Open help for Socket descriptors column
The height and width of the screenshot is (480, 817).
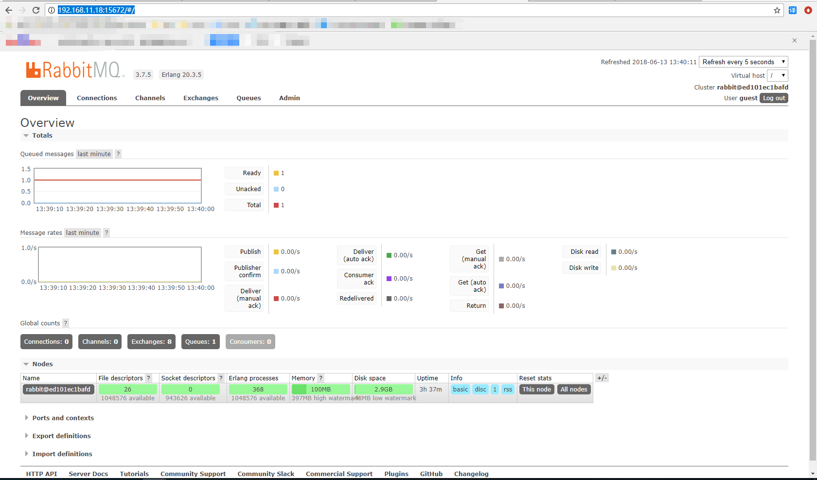(x=221, y=378)
